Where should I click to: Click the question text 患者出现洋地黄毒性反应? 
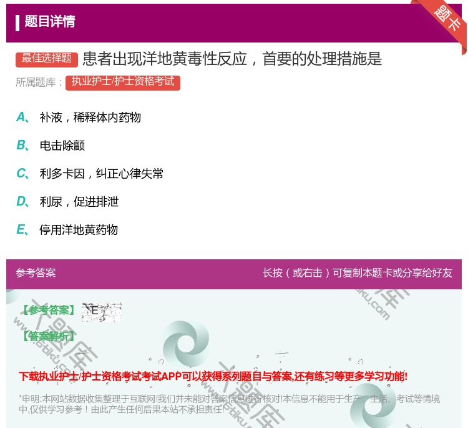(x=165, y=59)
